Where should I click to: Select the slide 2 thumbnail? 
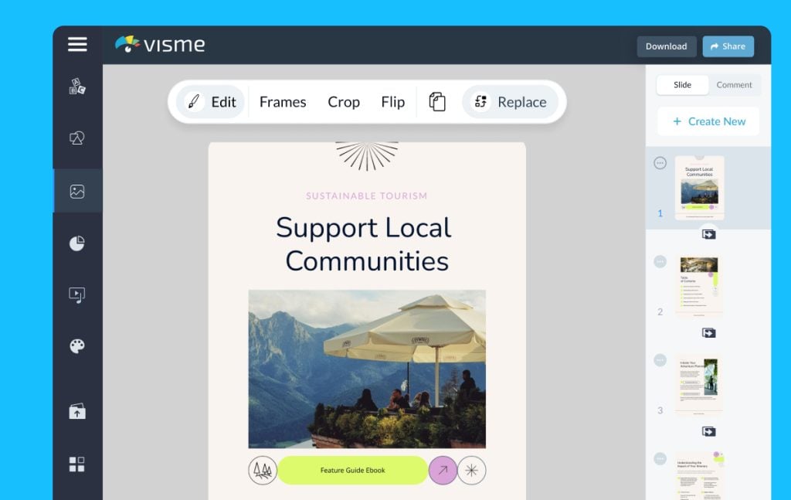point(698,284)
